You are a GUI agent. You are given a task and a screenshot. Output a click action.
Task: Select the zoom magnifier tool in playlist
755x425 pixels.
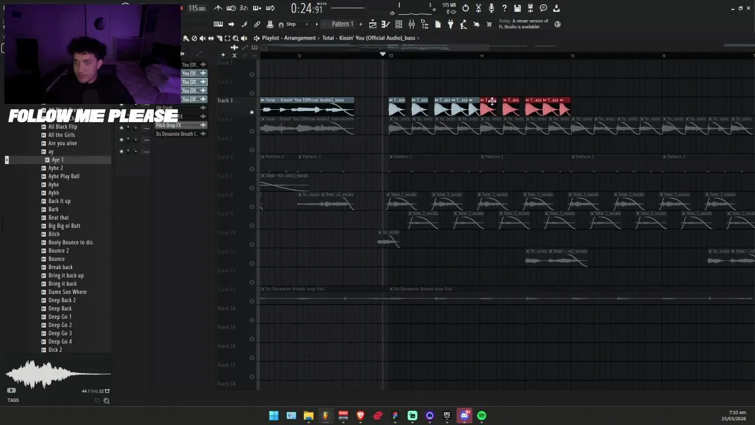click(235, 38)
